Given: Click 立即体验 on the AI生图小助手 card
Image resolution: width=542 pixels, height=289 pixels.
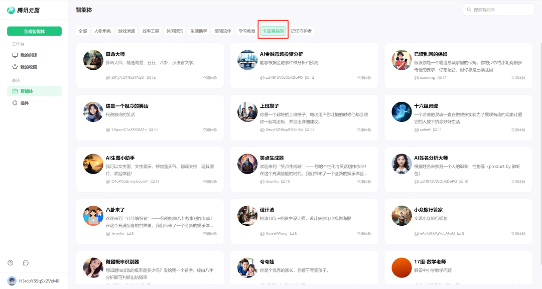Looking at the screenshot, I should (210, 182).
